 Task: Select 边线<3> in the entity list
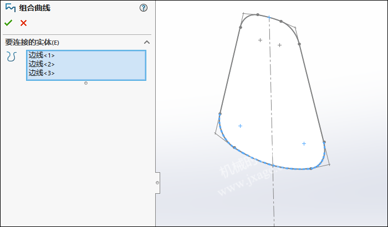point(42,73)
